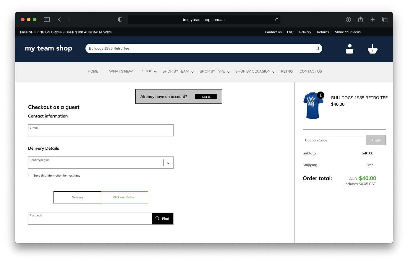Show the tab overview icon

(385, 19)
